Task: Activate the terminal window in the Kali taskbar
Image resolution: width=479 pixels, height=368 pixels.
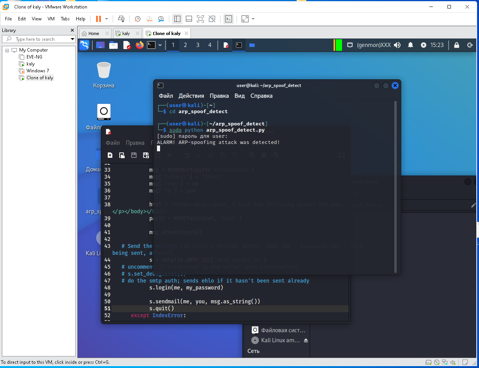Action: pyautogui.click(x=239, y=45)
